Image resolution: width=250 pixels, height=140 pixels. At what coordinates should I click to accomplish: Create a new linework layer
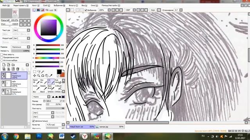tap(9, 65)
